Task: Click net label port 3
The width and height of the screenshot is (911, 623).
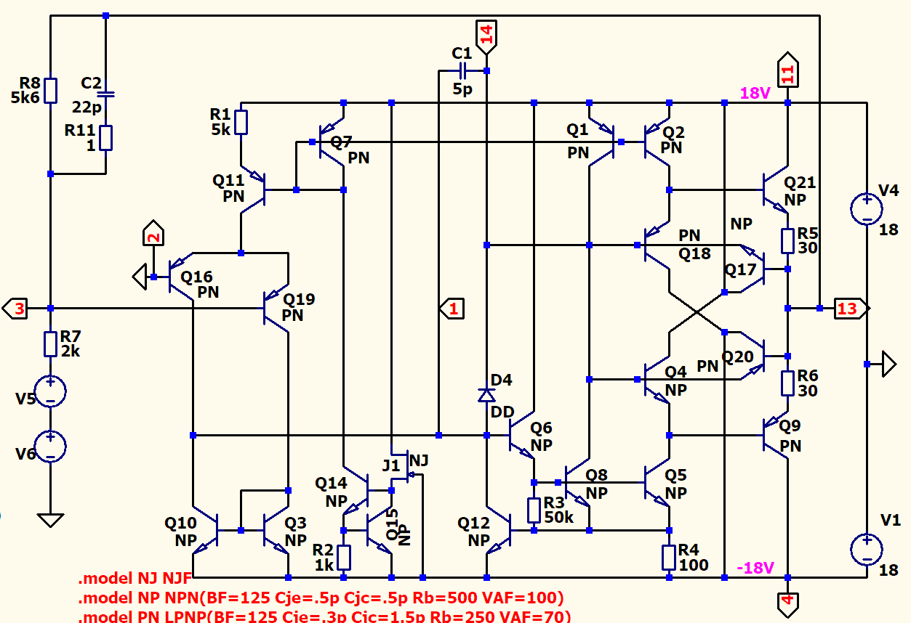Action: coord(15,309)
